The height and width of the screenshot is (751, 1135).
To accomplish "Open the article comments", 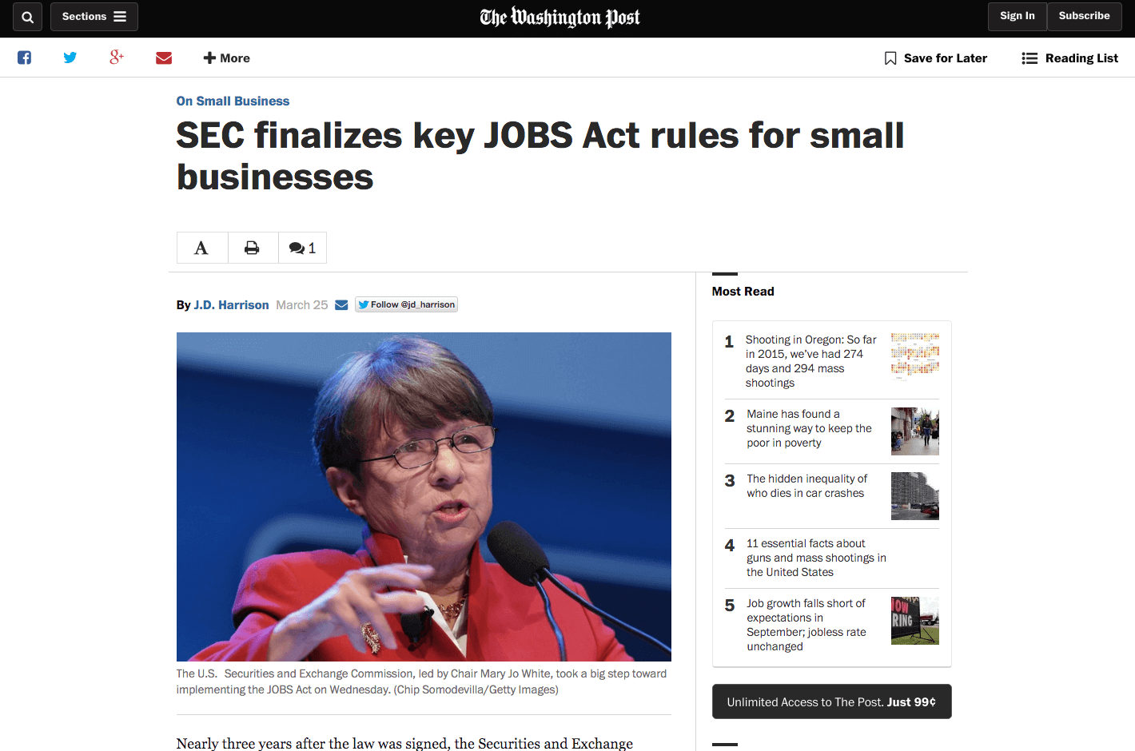I will click(x=302, y=248).
